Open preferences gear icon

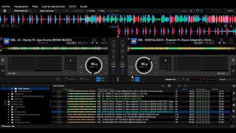click(191, 11)
